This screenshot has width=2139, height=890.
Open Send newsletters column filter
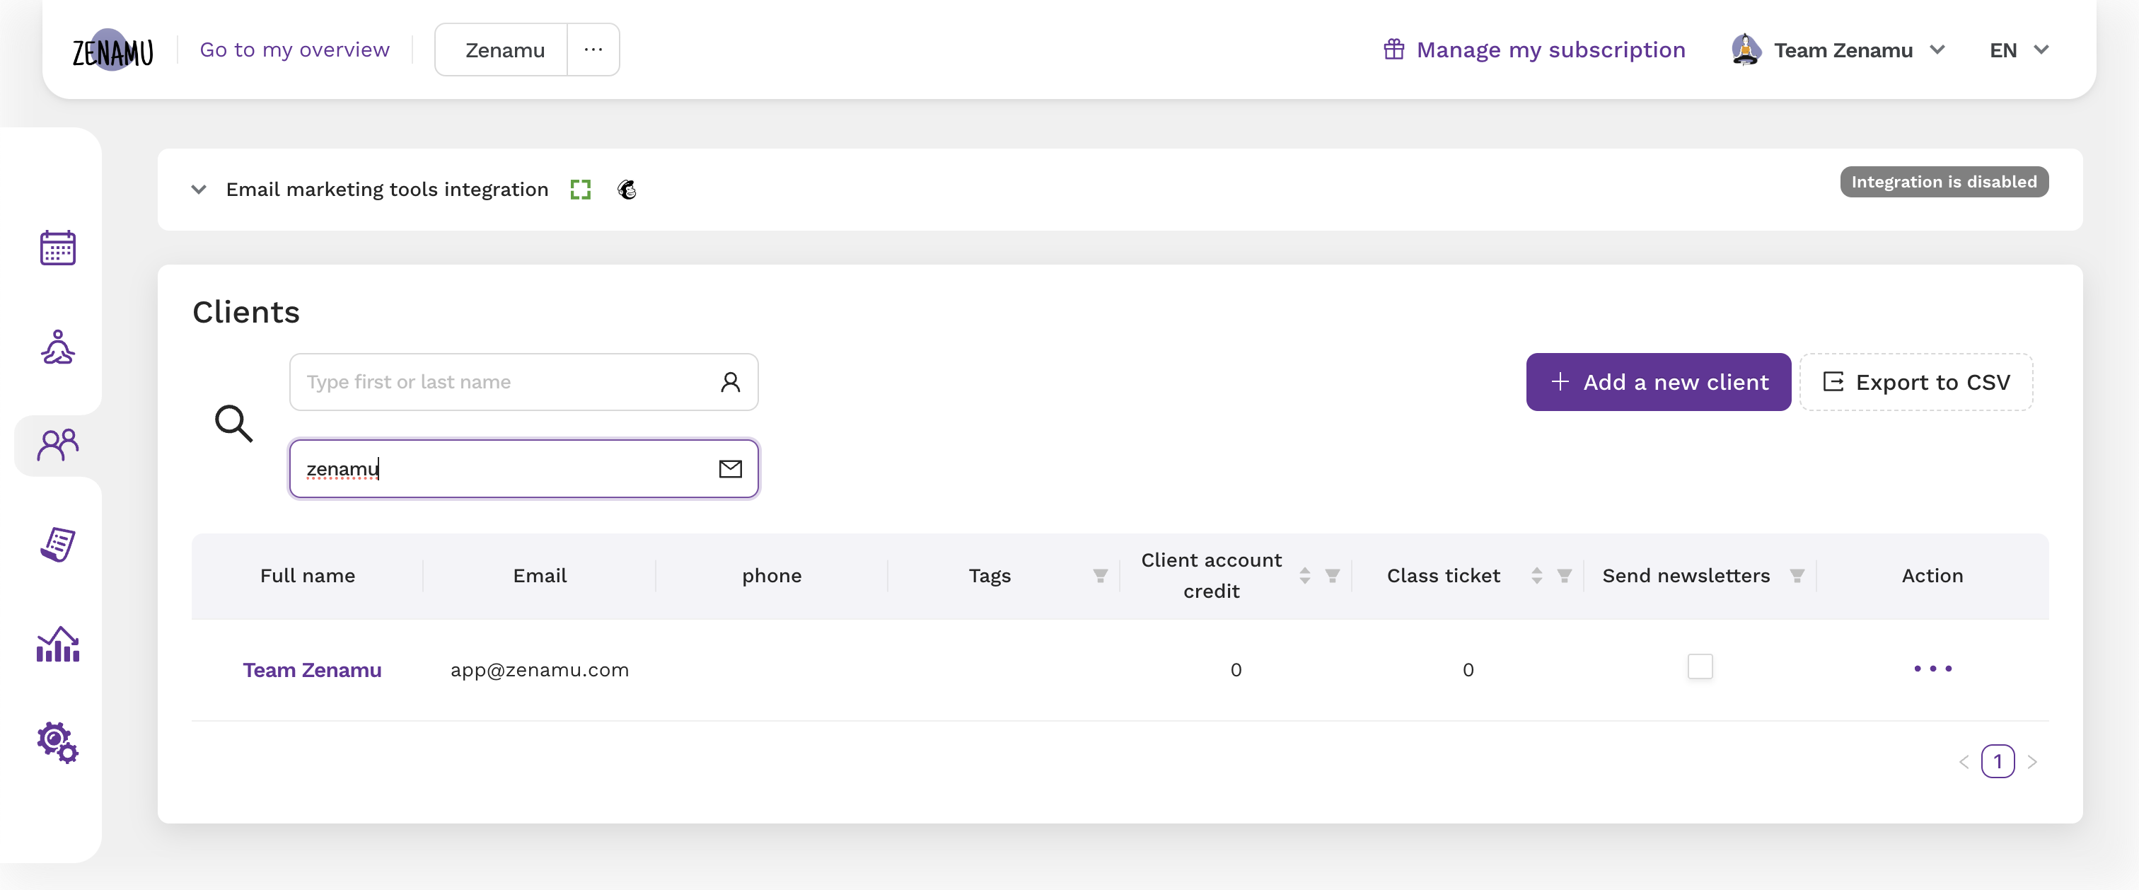click(1797, 575)
